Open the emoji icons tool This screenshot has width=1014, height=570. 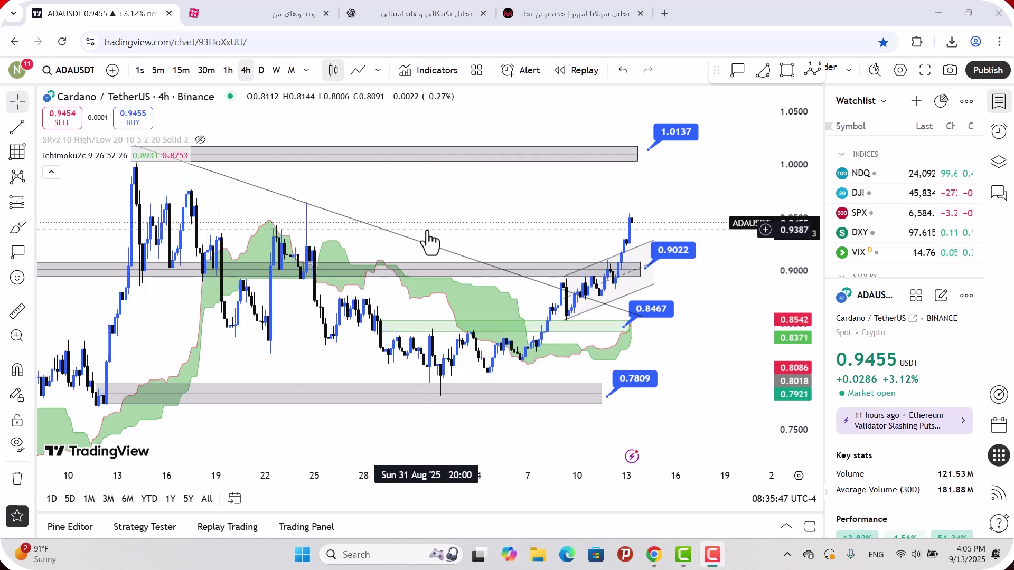(x=17, y=278)
